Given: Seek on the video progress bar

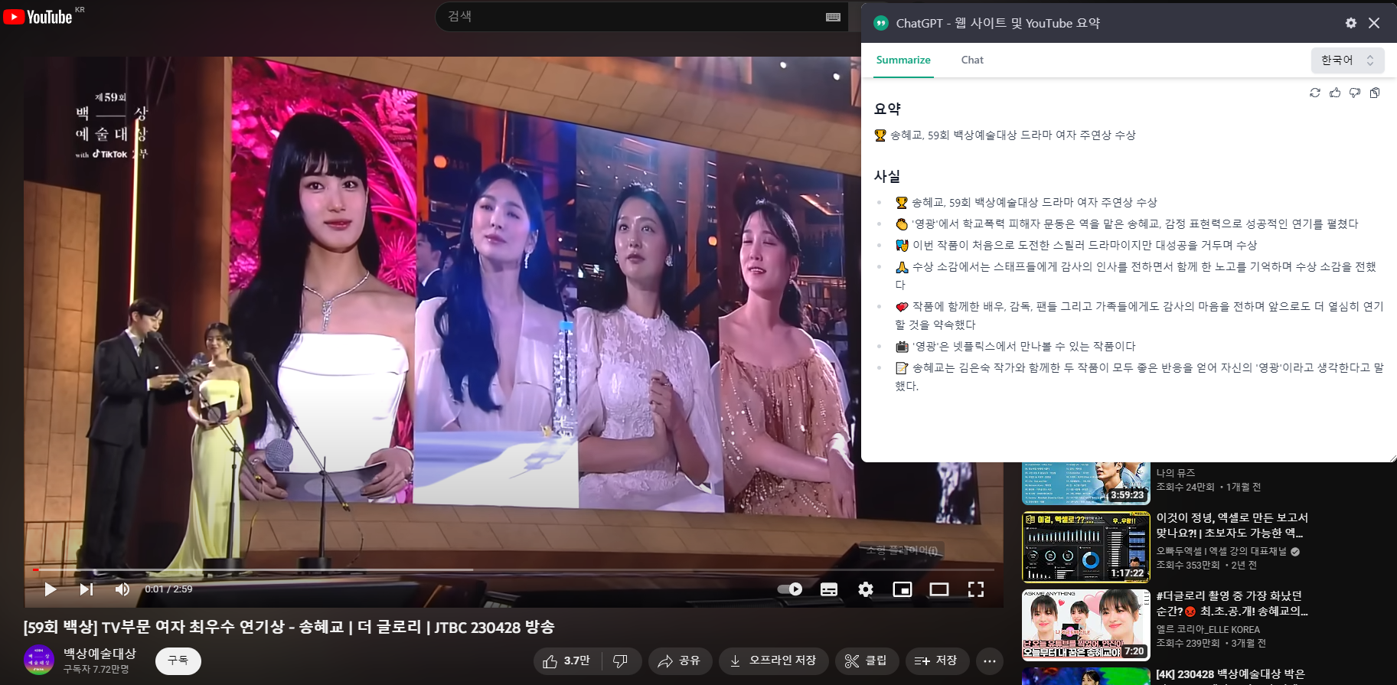Looking at the screenshot, I should click(x=513, y=569).
